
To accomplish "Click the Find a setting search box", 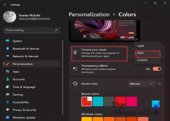I will pos(32,30).
